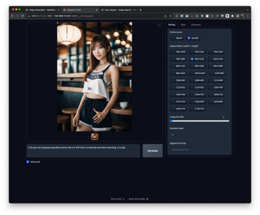The image size is (260, 215).
Task: Choose aspect ratio 1408×704
Action: tap(216, 95)
